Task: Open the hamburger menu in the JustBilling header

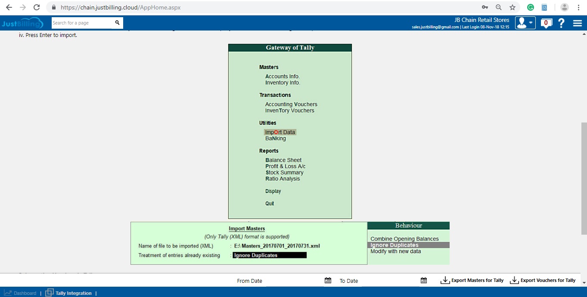Action: coord(578,23)
